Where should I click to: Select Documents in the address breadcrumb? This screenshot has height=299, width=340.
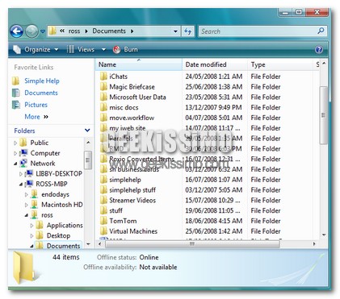(109, 31)
